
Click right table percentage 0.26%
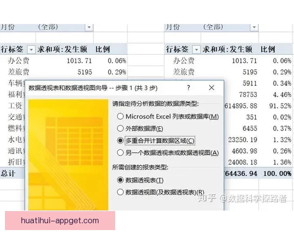(x=282, y=151)
